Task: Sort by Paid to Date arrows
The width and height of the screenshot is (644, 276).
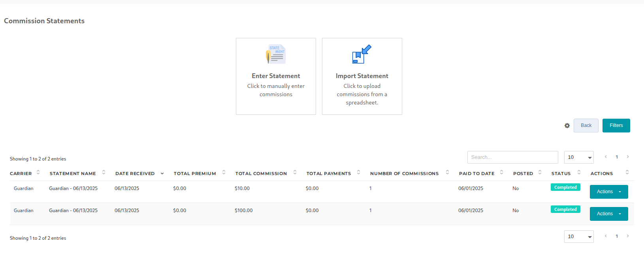Action: click(501, 172)
